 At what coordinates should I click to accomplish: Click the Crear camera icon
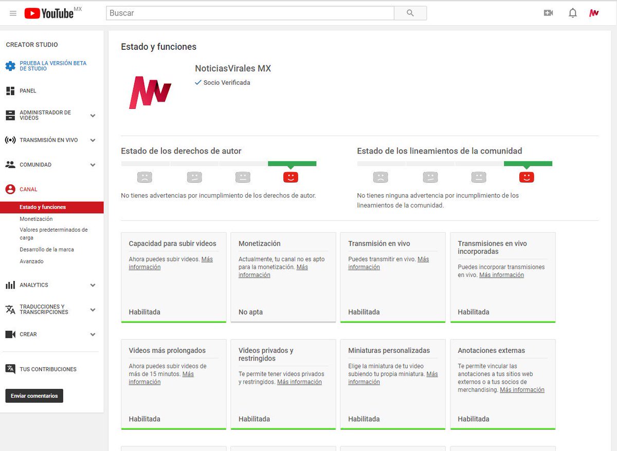coord(10,334)
